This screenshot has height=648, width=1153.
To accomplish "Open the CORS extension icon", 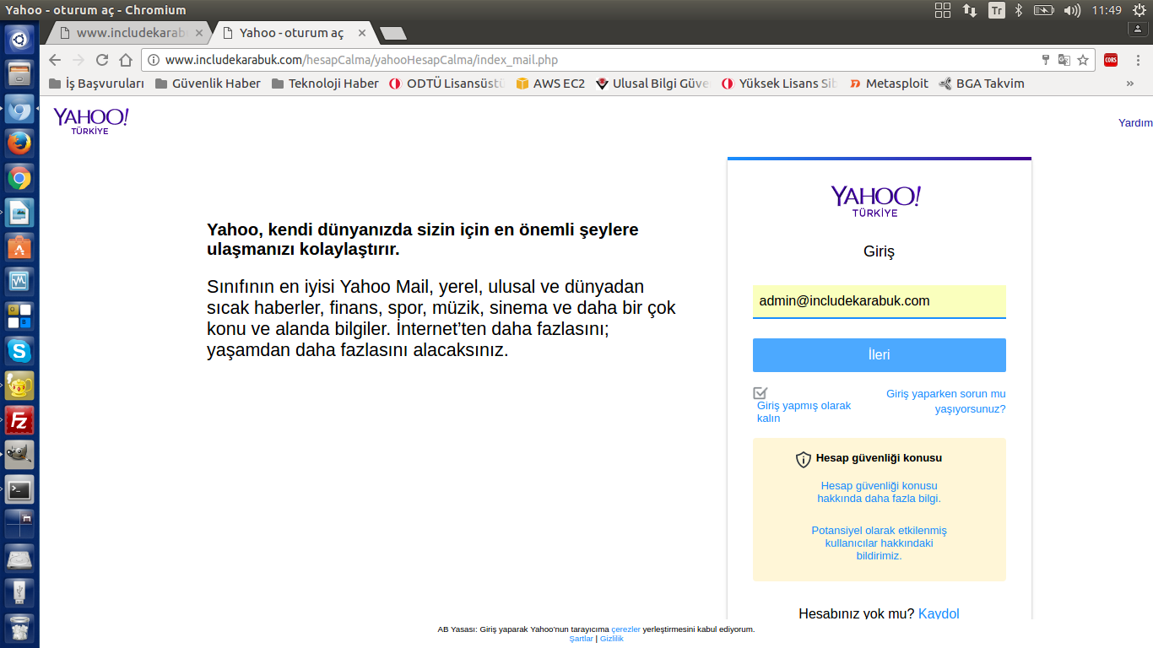I will 1111,60.
